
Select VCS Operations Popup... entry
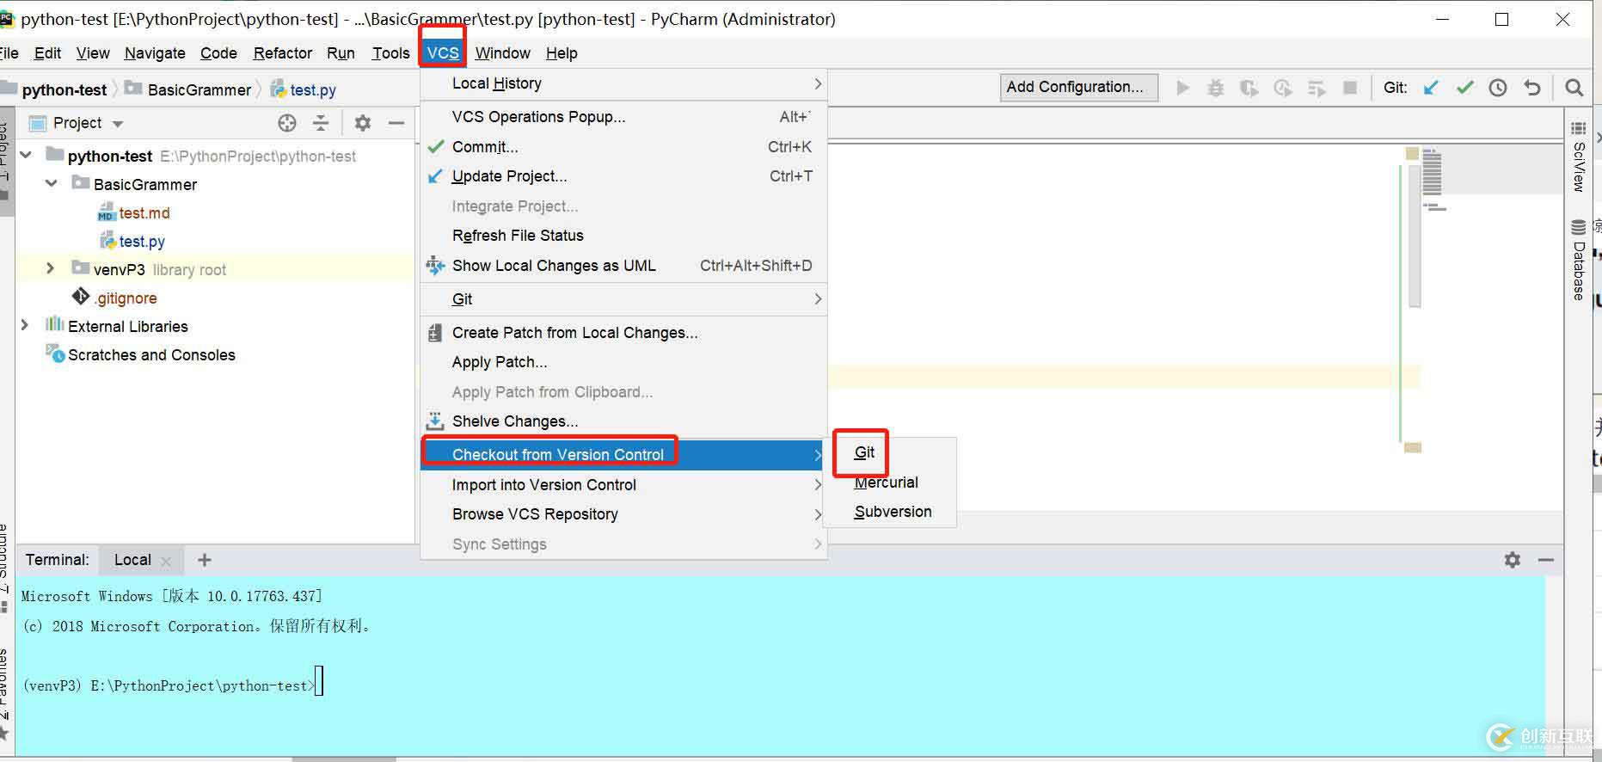click(x=623, y=117)
